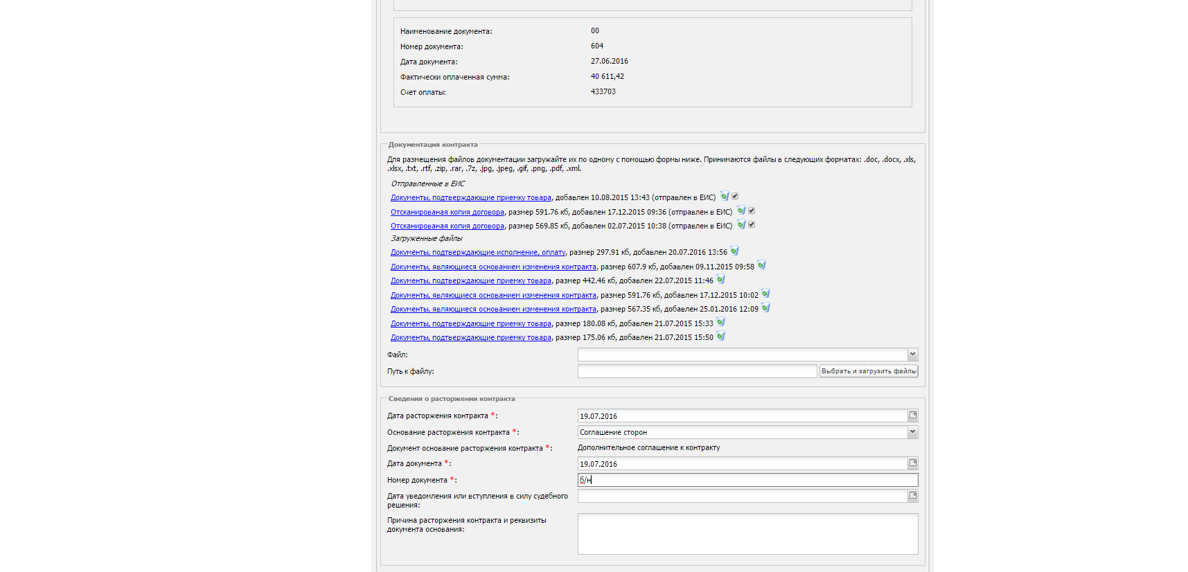This screenshot has height=572, width=1188.
Task: Focus the Дата расторжения контракта date field
Action: coord(743,416)
